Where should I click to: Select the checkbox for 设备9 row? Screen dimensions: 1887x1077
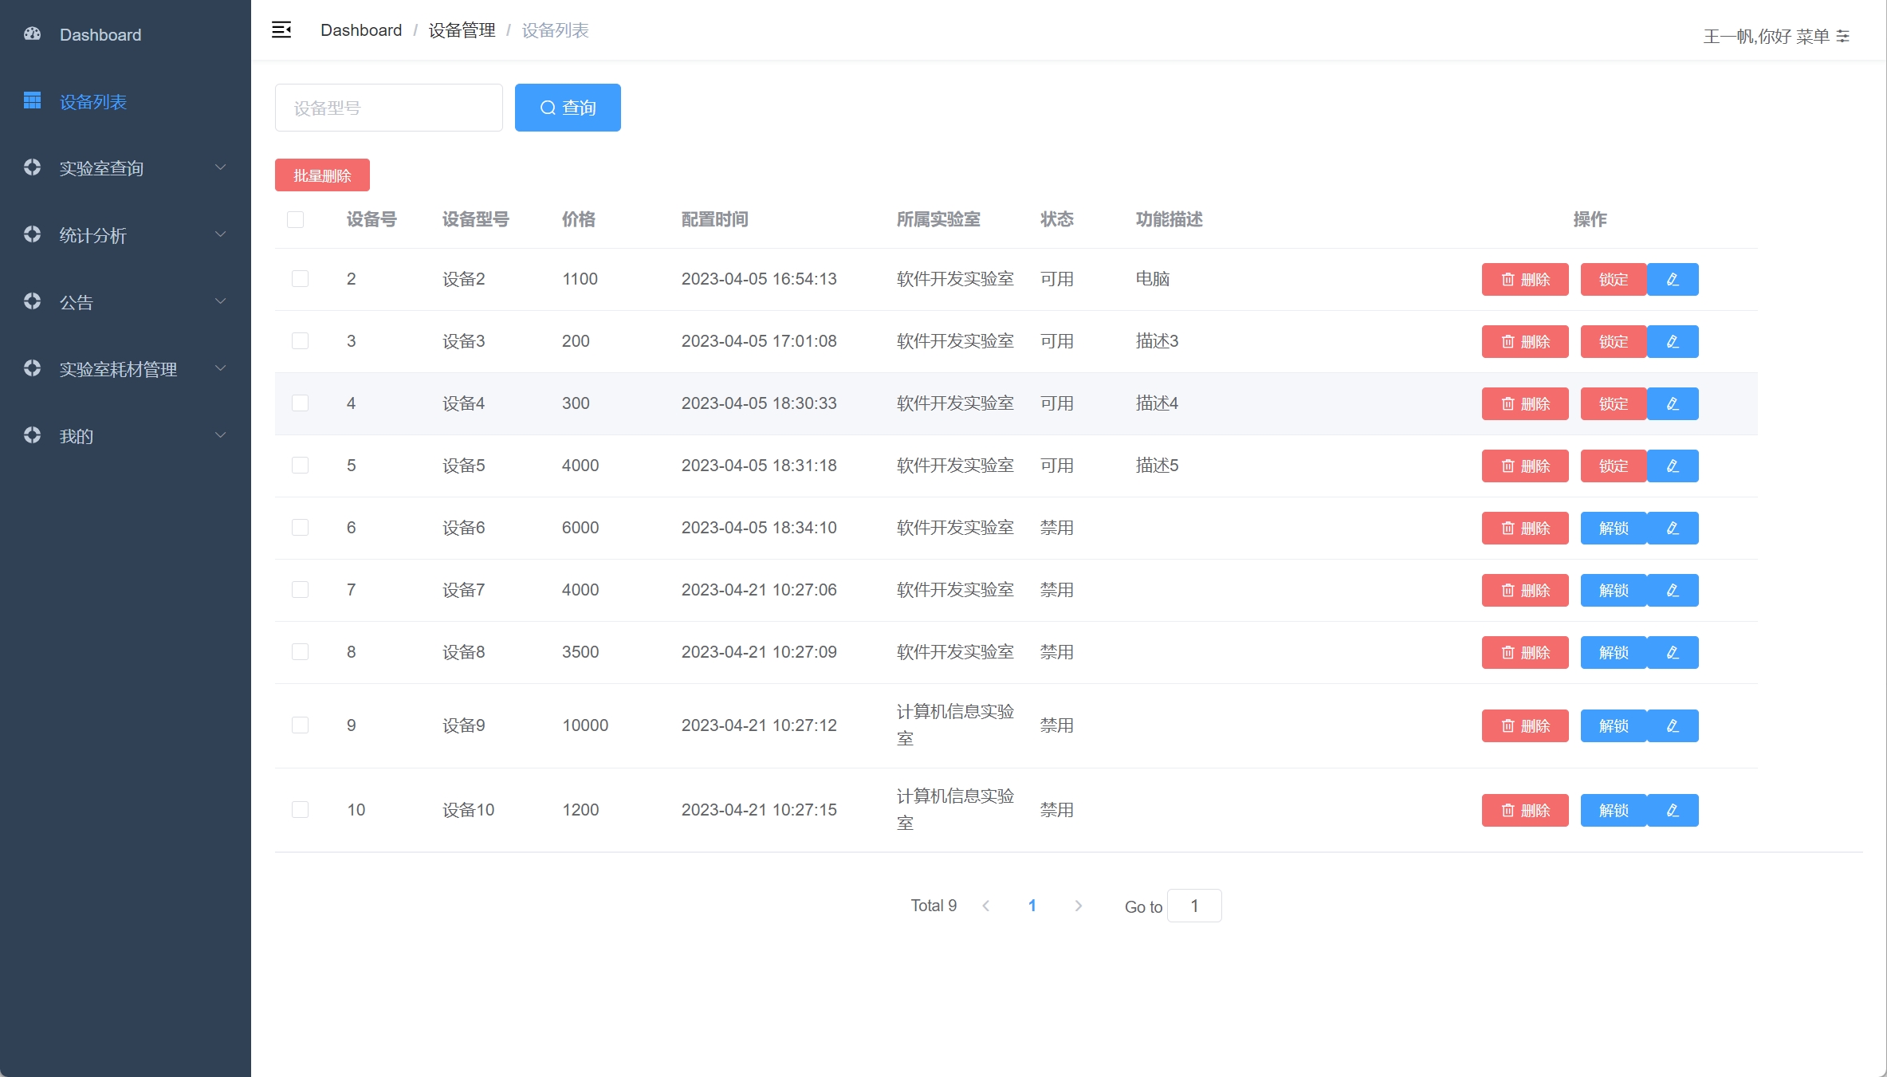tap(301, 725)
